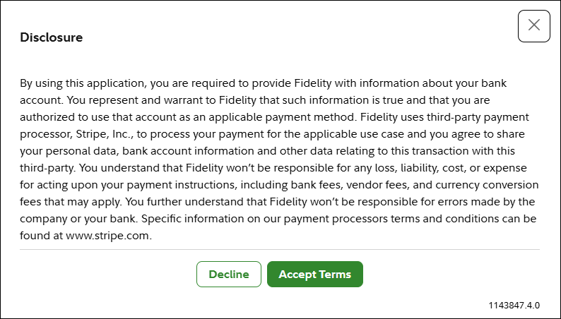Click the version number 1143847.4.0
561x319 pixels.
[514, 306]
